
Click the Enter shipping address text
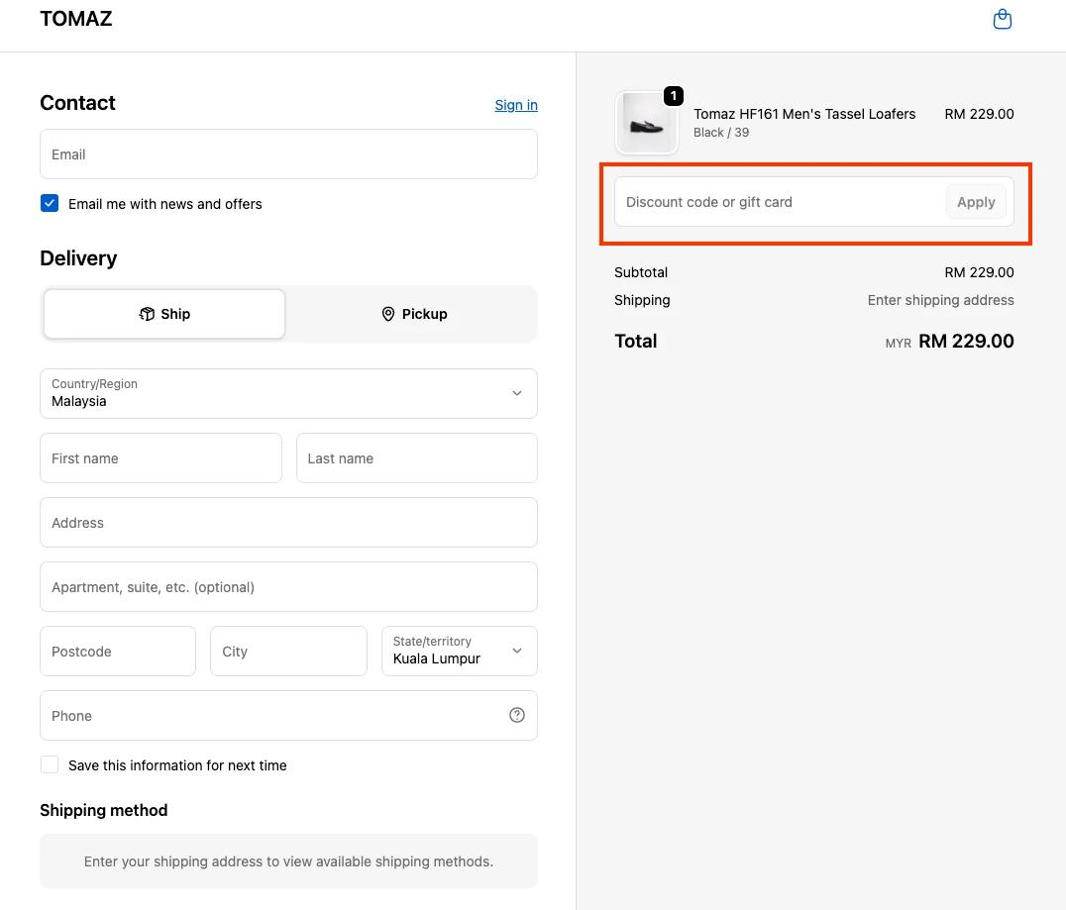940,300
